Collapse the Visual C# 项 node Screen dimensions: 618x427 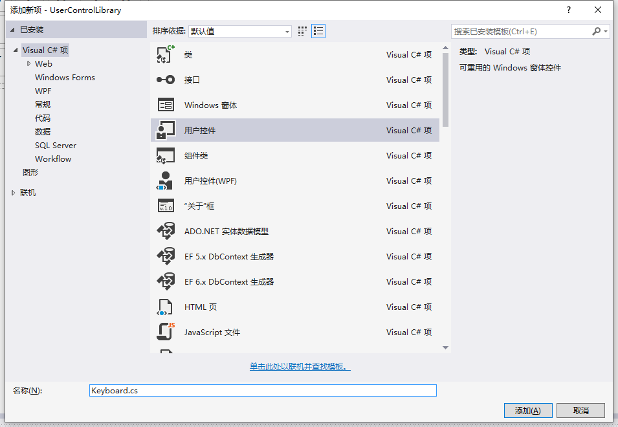[16, 50]
